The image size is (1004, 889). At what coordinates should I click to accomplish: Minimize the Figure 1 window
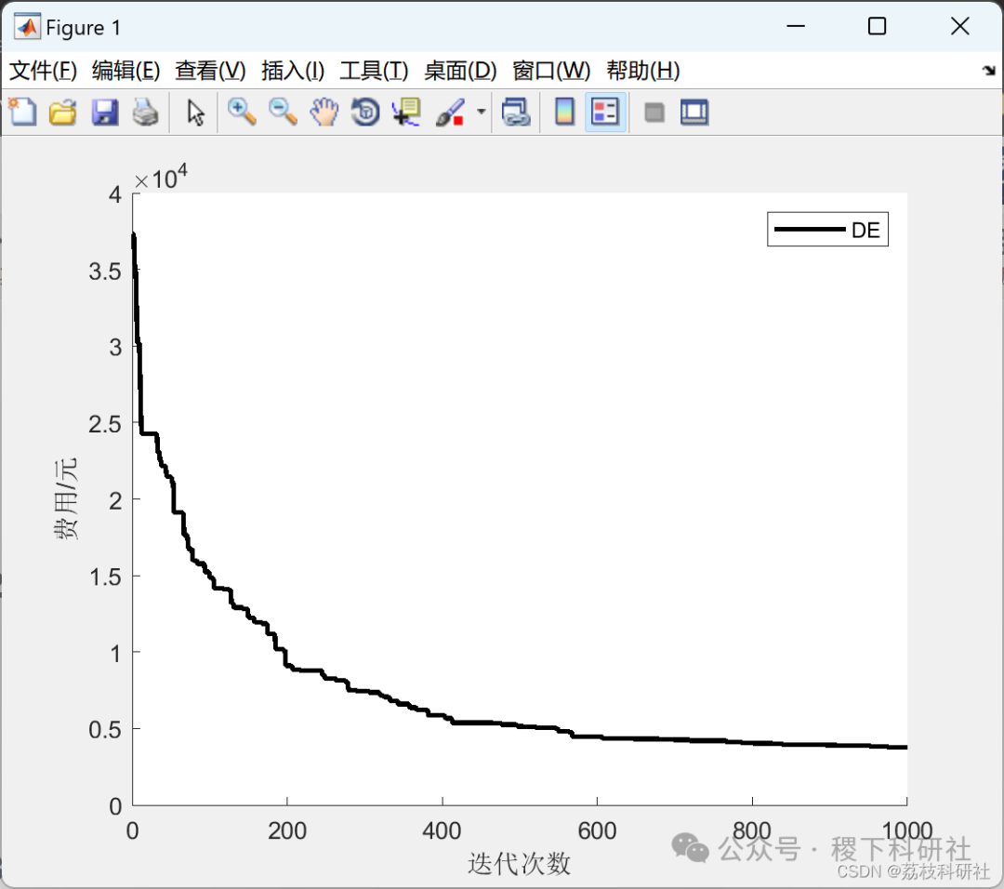click(x=796, y=26)
